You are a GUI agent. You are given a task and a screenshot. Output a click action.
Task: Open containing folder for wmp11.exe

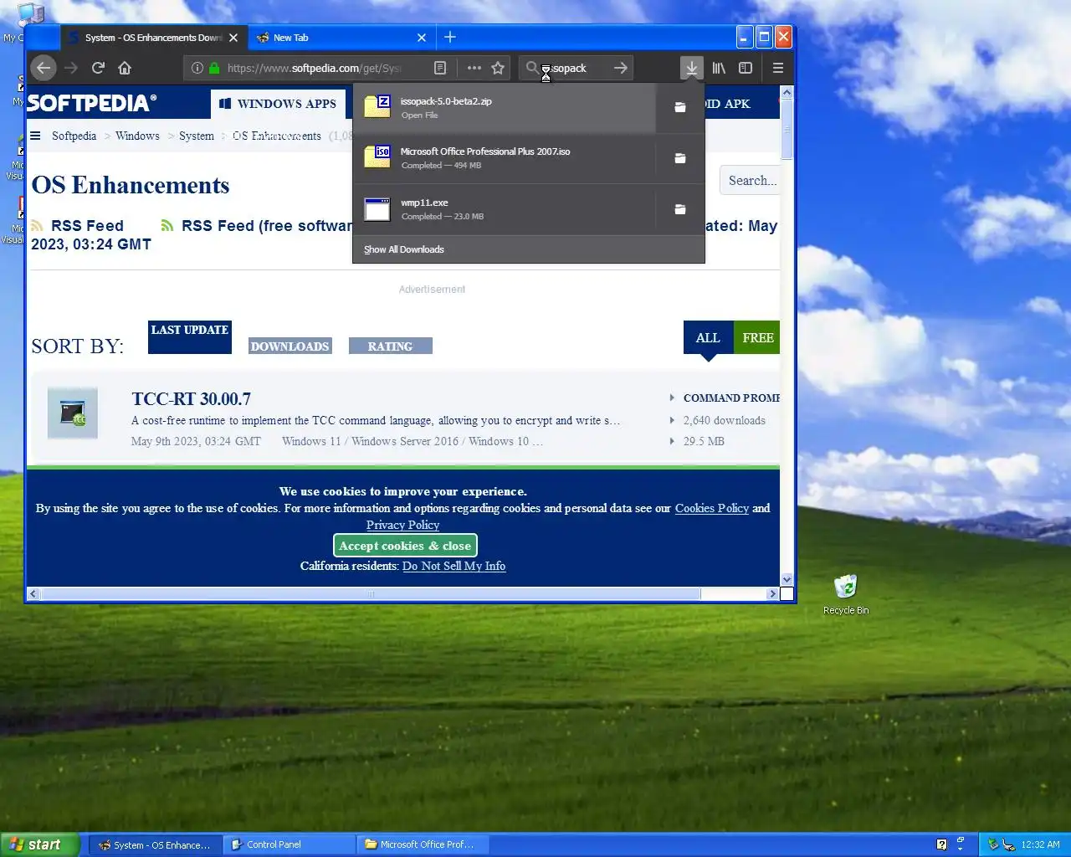[680, 209]
